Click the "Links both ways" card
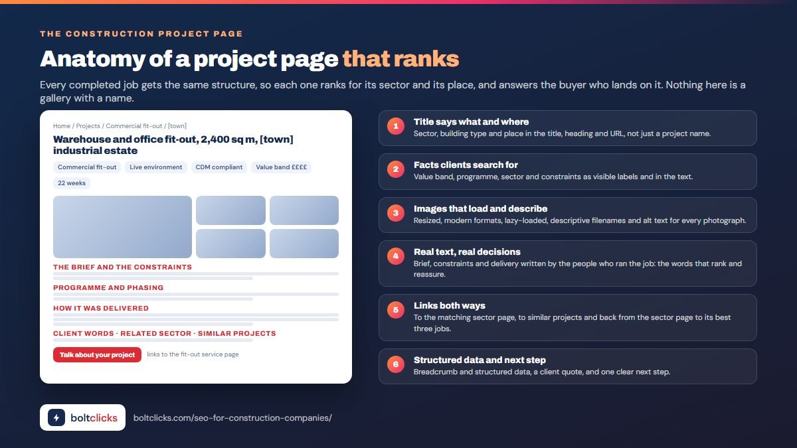Screen dimensions: 797x448 [567, 317]
